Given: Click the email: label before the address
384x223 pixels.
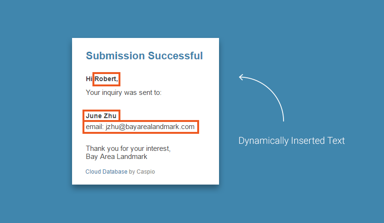Looking at the screenshot, I should pos(95,127).
